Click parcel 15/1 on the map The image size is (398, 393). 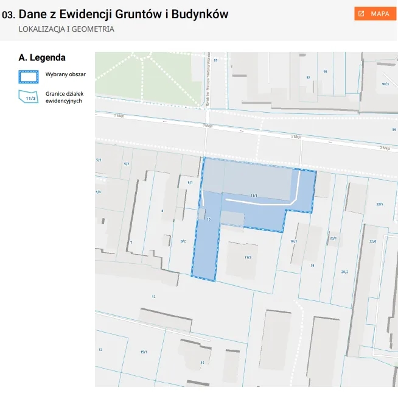coord(144,352)
